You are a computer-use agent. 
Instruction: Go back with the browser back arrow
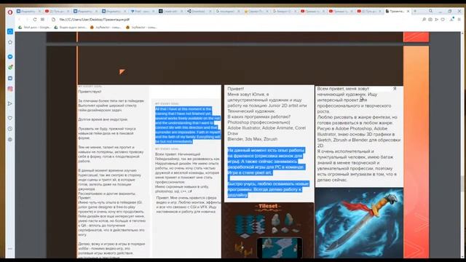20,20
